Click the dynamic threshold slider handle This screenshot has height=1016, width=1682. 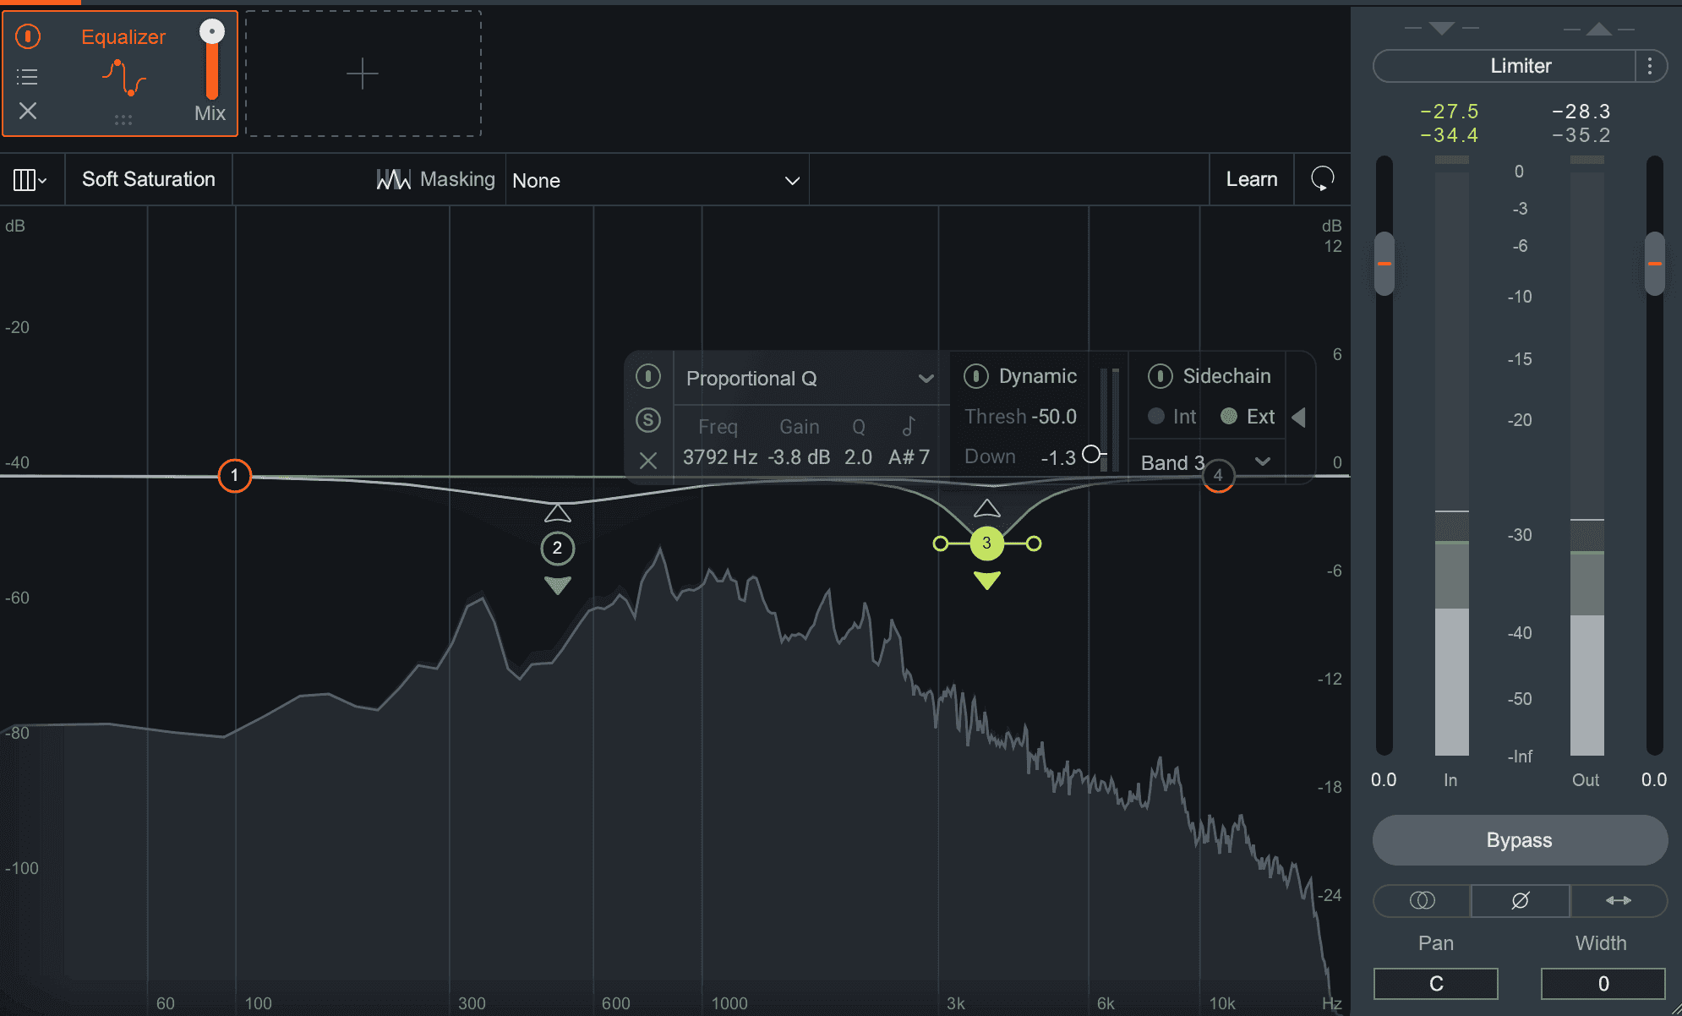1092,454
